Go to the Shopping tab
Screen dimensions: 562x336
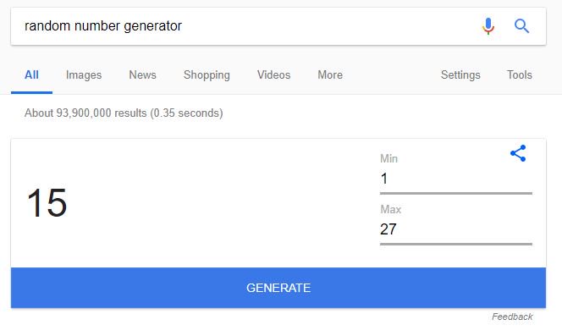tap(207, 74)
